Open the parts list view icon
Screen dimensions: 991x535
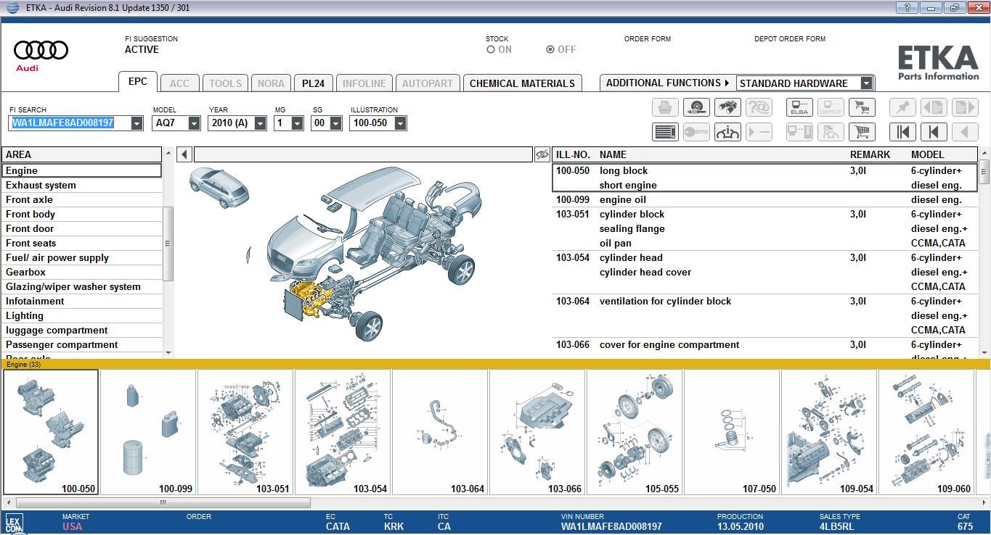tap(664, 132)
